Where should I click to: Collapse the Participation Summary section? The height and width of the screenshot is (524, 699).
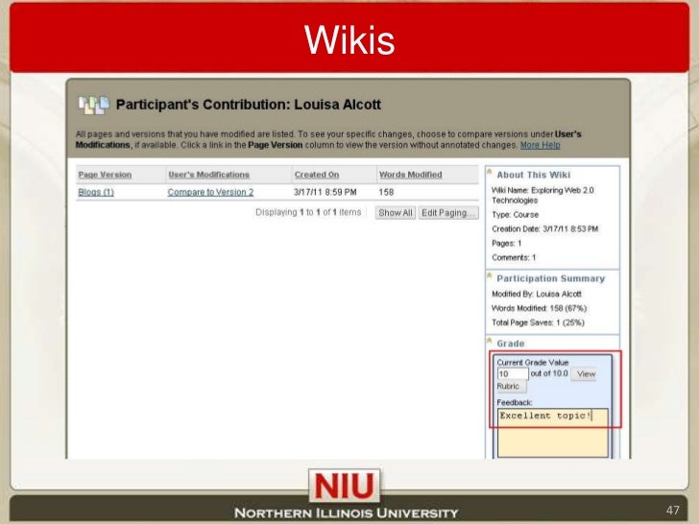click(x=490, y=278)
